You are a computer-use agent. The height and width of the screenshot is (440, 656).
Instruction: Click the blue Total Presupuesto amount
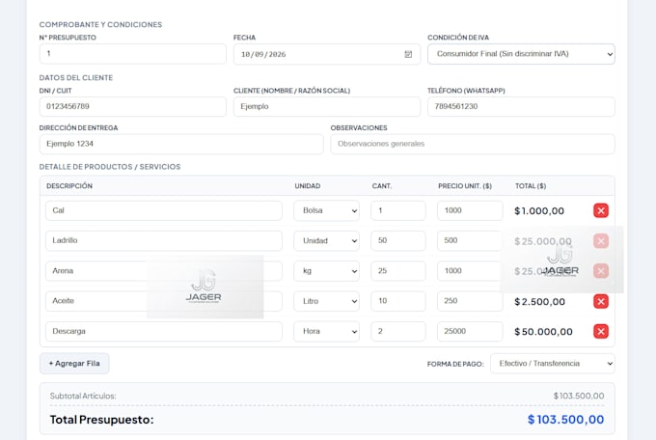click(565, 420)
